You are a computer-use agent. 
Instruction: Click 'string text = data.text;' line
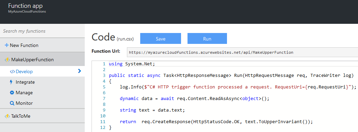point(152,110)
